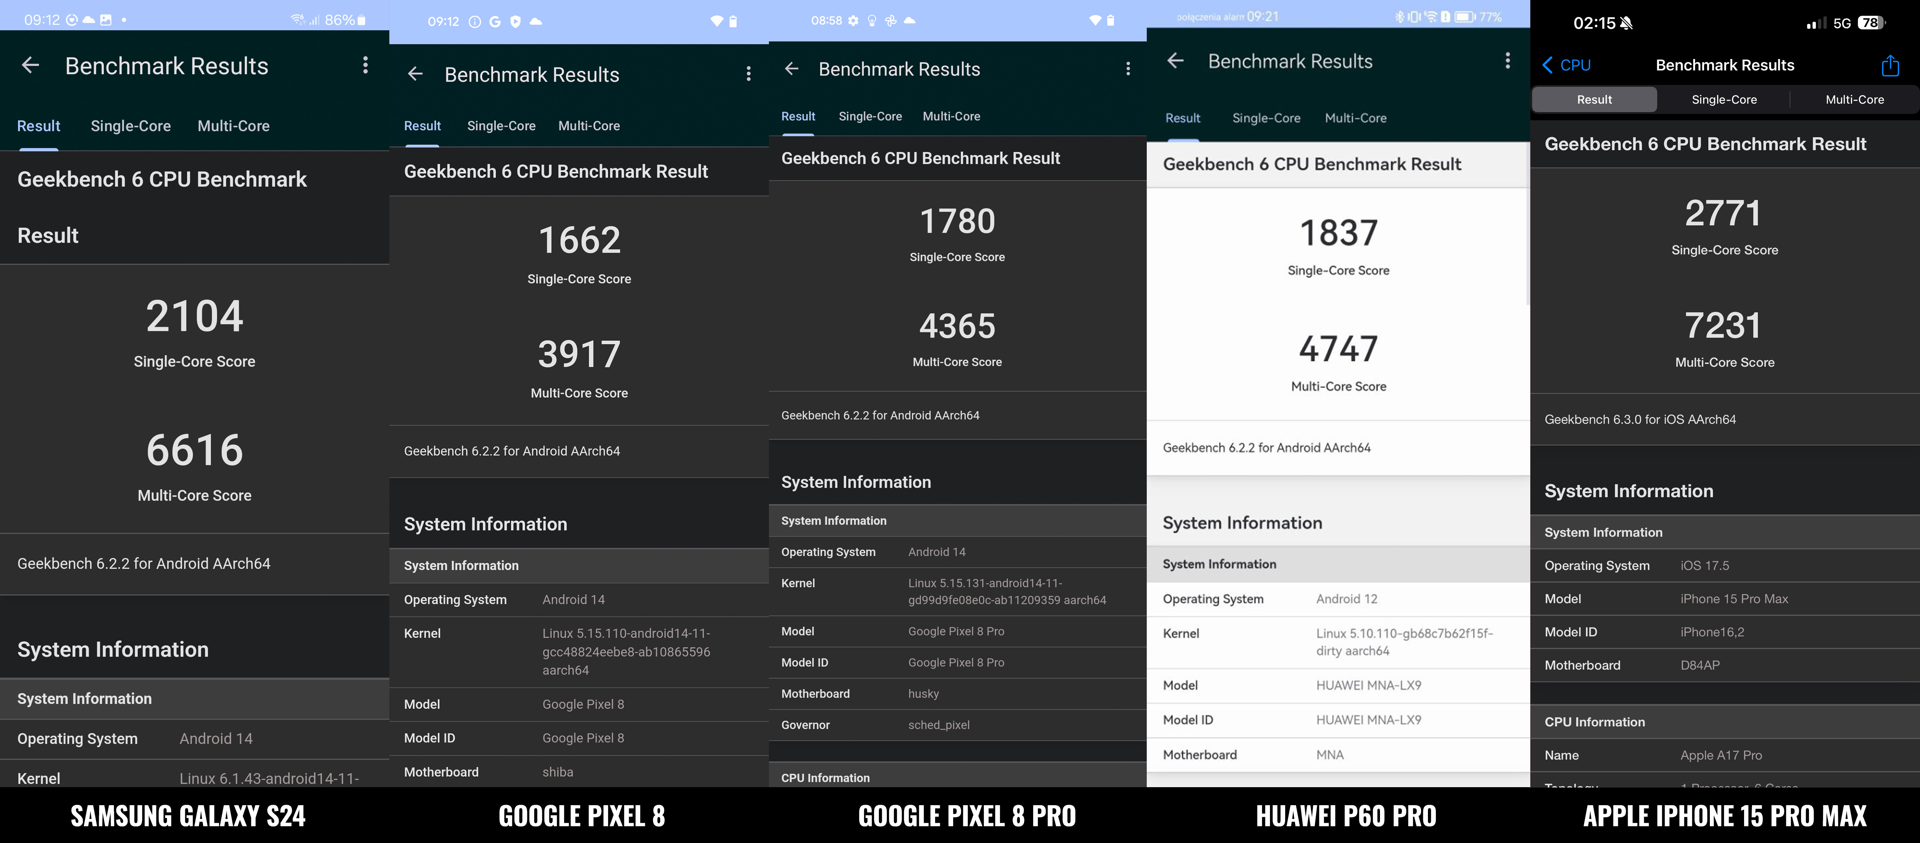Screen dimensions: 1920x843
Task: Open Single-Core tab in Huawei panel
Action: pyautogui.click(x=1266, y=118)
